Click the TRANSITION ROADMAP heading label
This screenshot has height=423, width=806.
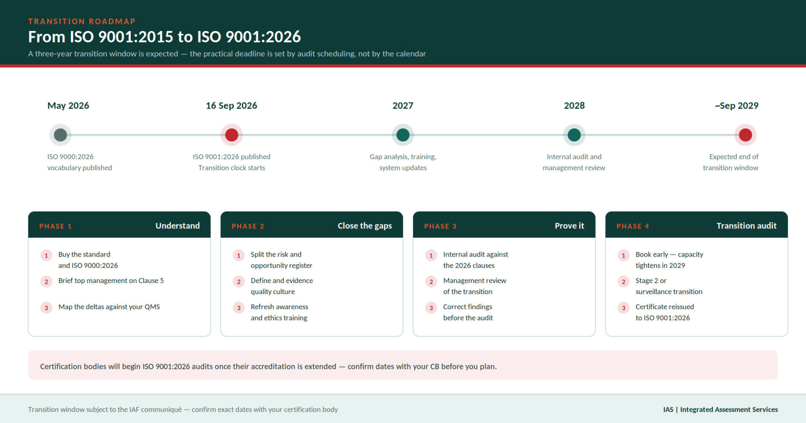click(x=82, y=21)
